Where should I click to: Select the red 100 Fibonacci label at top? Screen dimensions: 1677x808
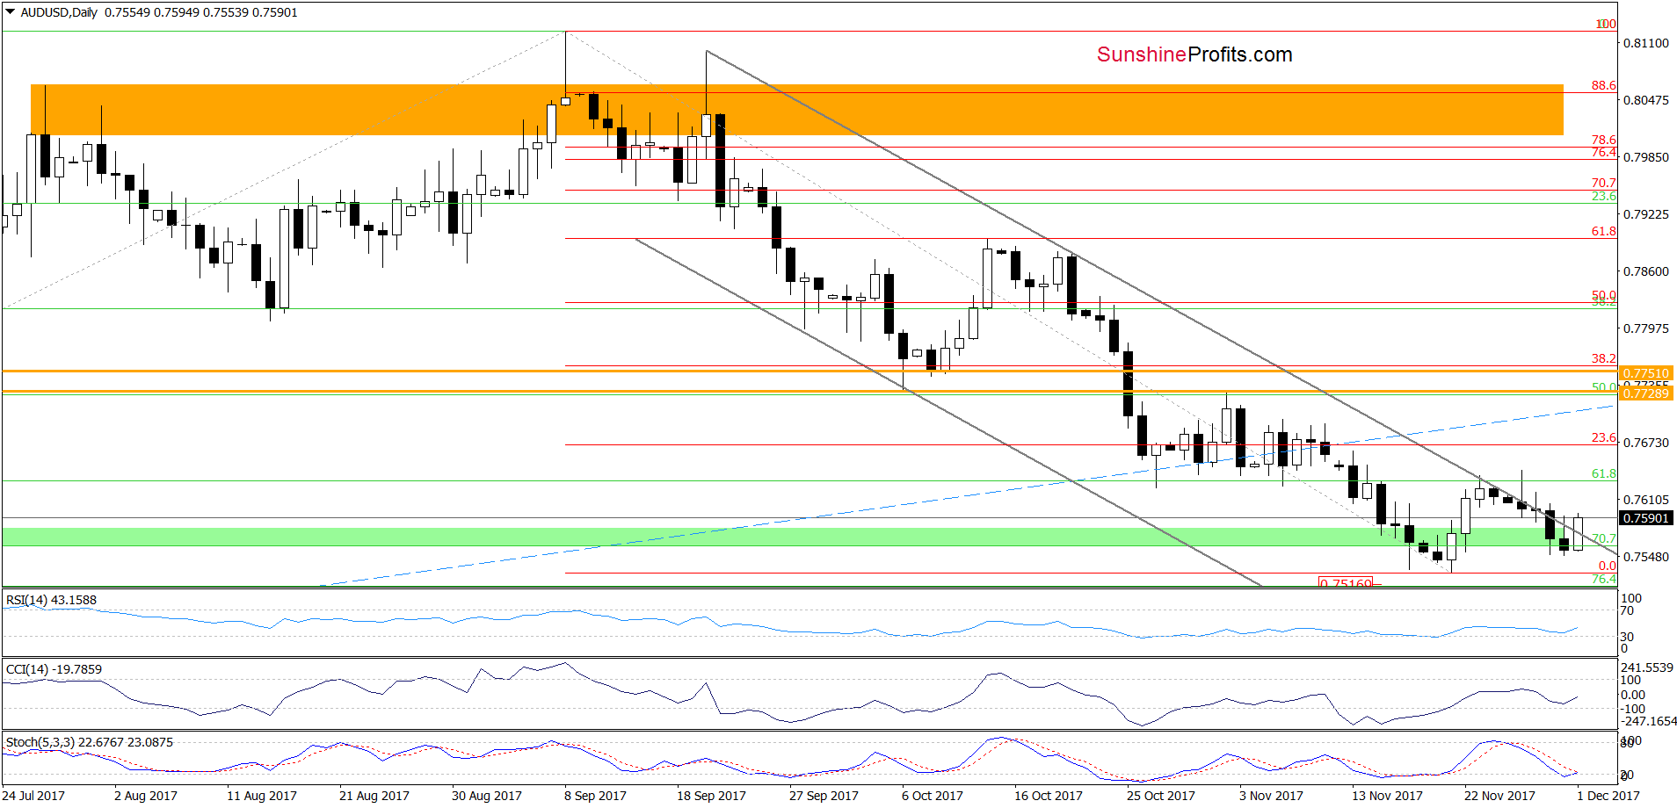point(1606,24)
